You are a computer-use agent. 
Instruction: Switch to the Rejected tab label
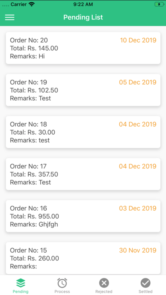(x=104, y=291)
